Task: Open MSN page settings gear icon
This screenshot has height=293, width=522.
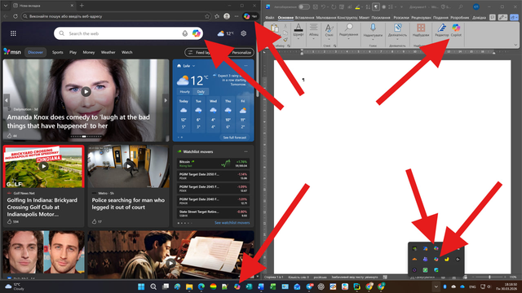Action: 244,33
